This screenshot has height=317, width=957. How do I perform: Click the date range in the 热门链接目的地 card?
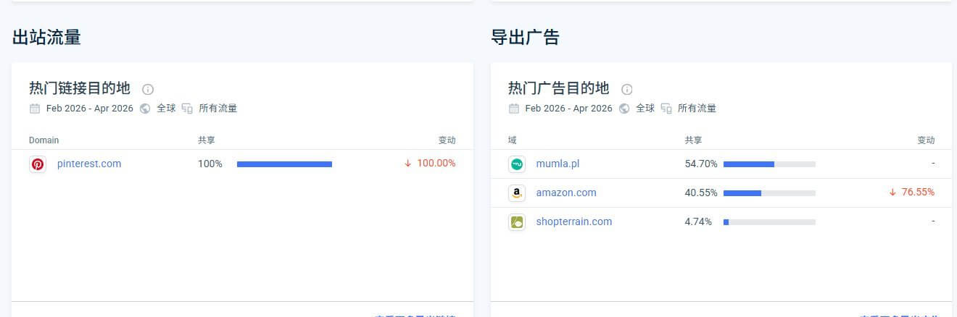[x=90, y=109]
